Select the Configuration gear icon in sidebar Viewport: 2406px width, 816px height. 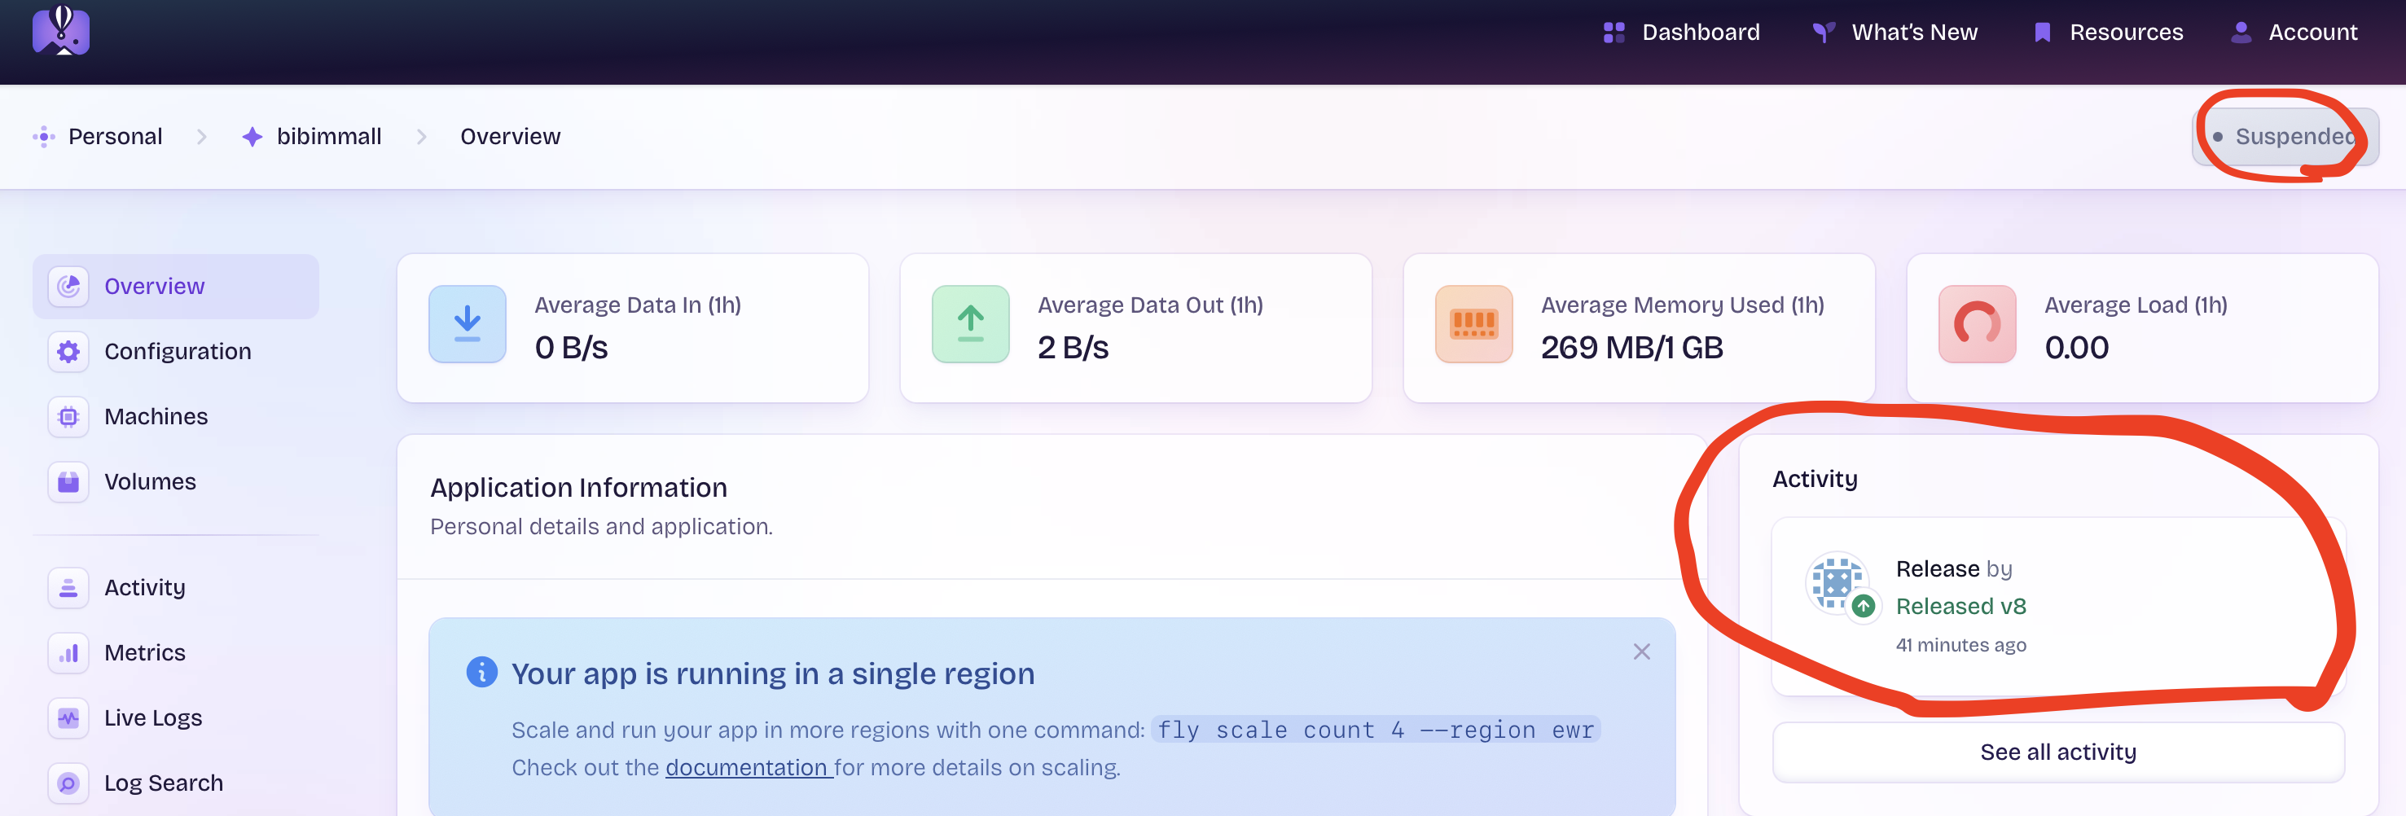(68, 351)
